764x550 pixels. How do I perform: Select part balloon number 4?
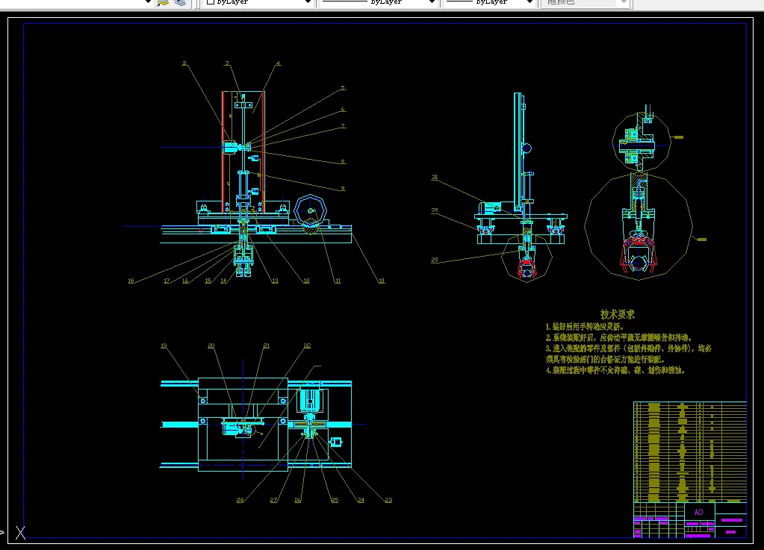click(x=279, y=63)
